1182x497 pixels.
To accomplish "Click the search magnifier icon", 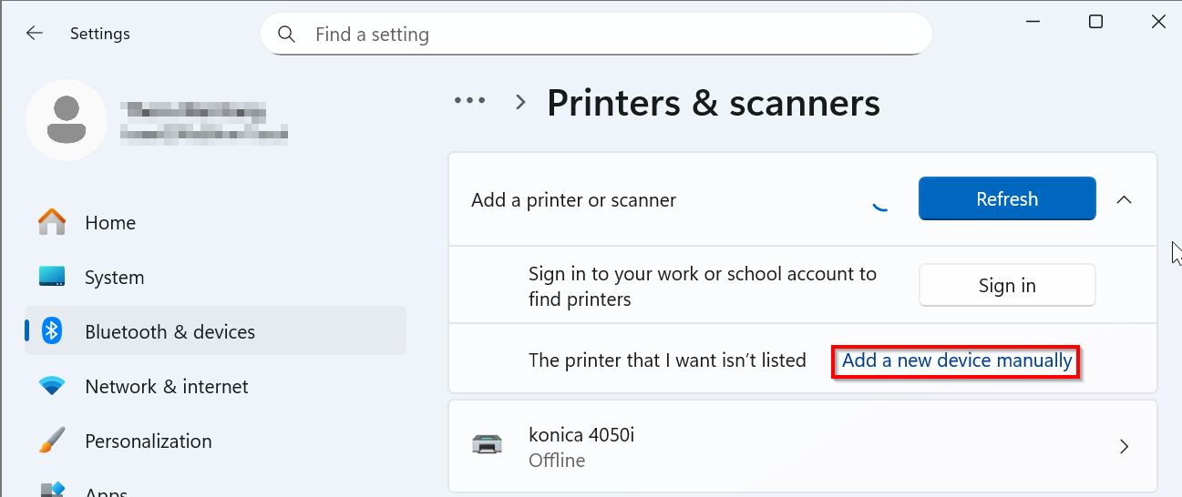I will (286, 35).
